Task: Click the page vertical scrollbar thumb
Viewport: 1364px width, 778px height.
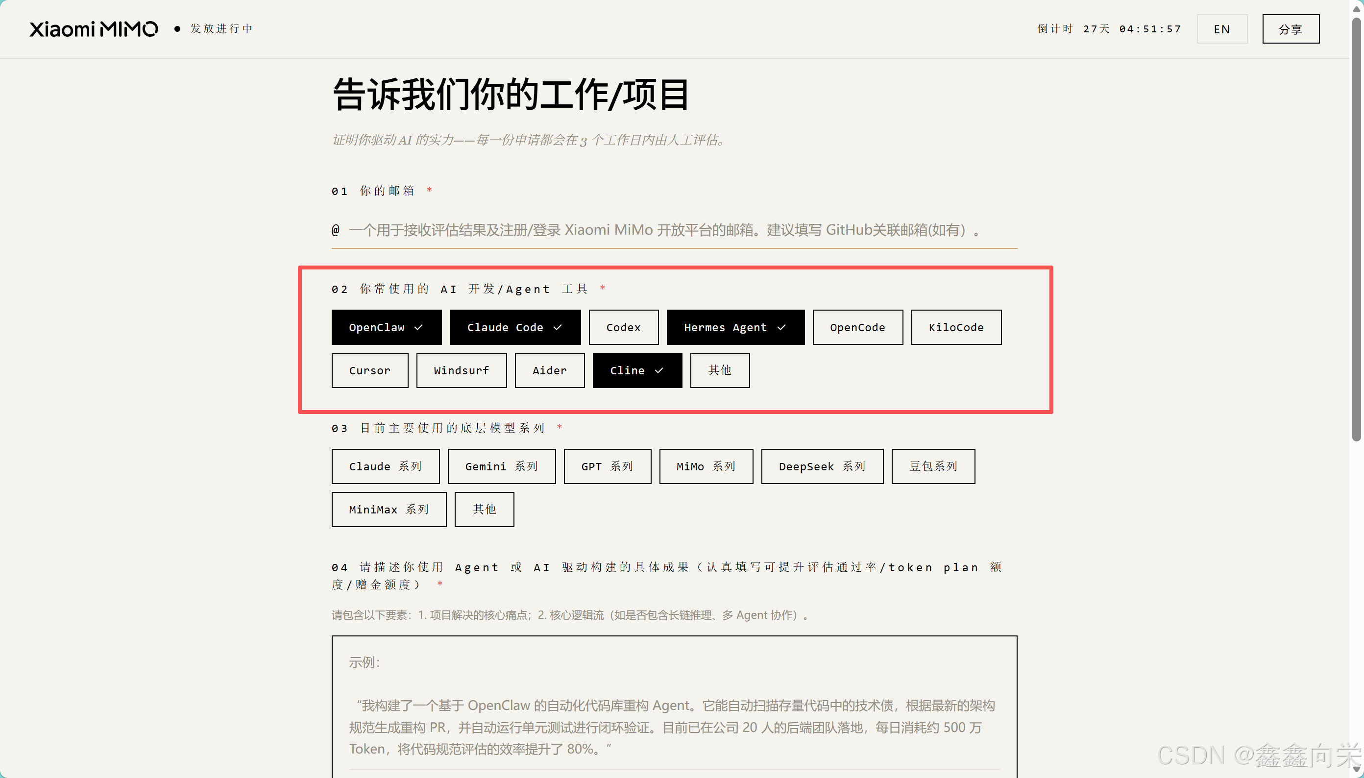Action: (1356, 230)
